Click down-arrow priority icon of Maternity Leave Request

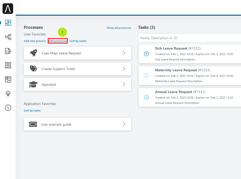pyautogui.click(x=146, y=76)
